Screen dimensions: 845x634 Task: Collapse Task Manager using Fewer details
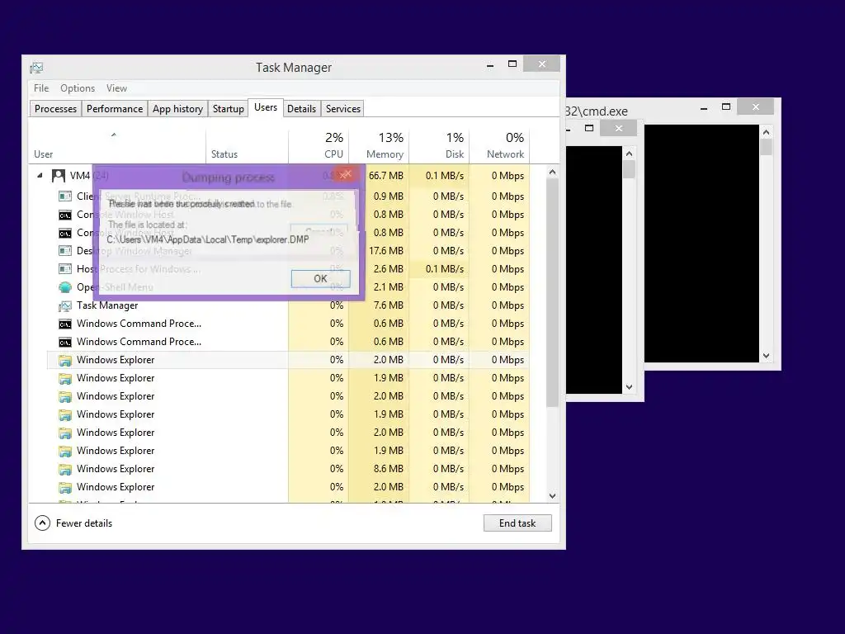(73, 523)
